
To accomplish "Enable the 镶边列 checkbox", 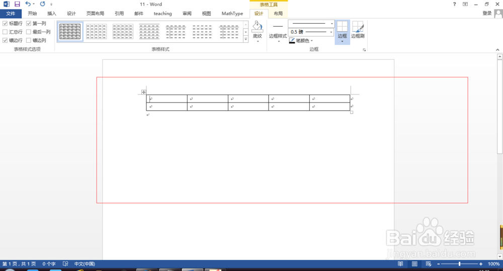I will (x=29, y=40).
